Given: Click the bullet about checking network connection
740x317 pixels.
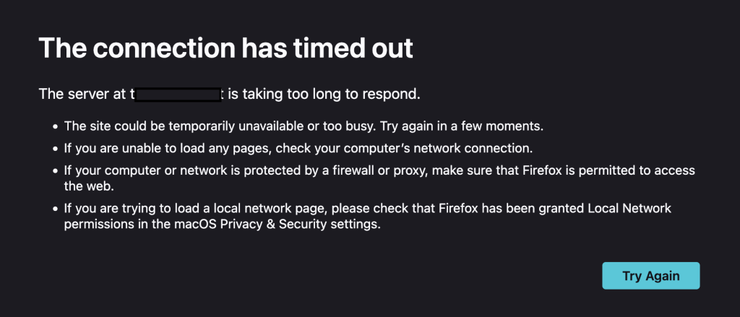Looking at the screenshot, I should point(298,149).
